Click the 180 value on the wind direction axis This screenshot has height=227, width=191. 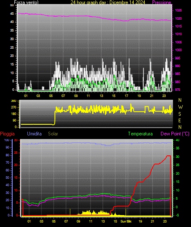tap(14, 114)
